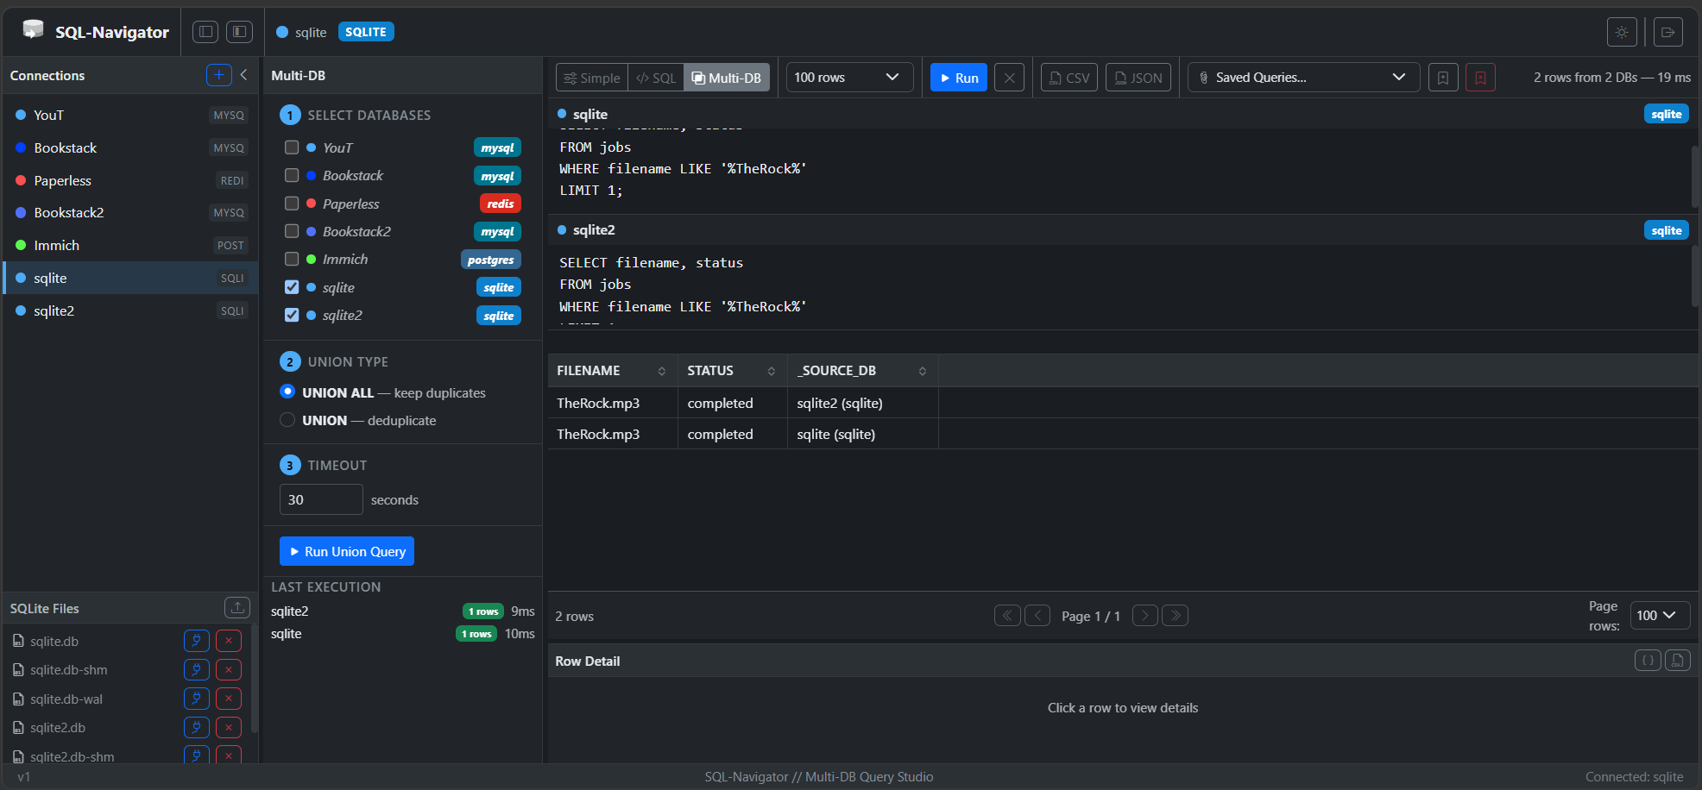This screenshot has width=1702, height=790.
Task: Save current query bookmark icon
Action: click(1443, 78)
